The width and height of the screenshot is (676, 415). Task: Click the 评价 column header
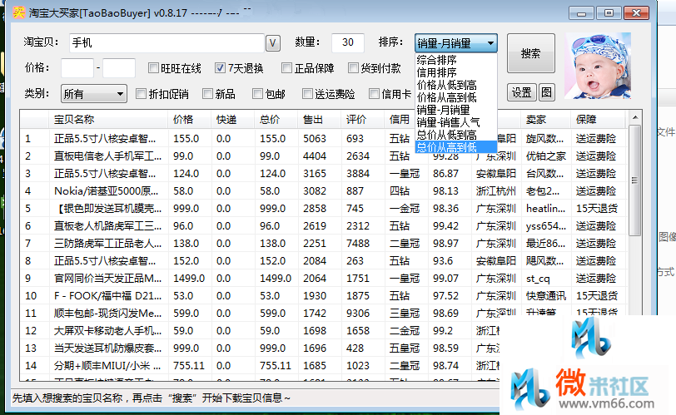point(363,119)
